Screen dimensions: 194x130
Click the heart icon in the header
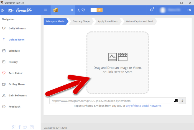(83, 10)
